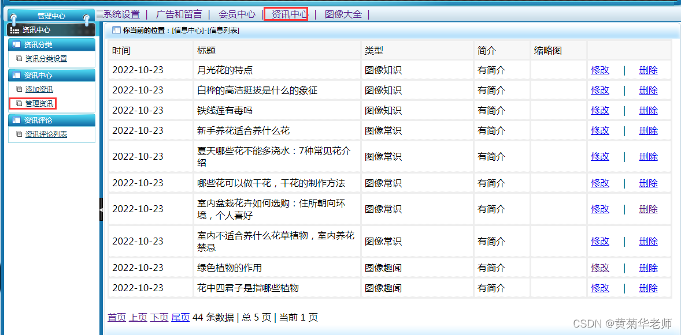Screen dimensions: 681x335
Task: Click 修改 for 室内盆栽花卉如何选购
Action: (600, 209)
